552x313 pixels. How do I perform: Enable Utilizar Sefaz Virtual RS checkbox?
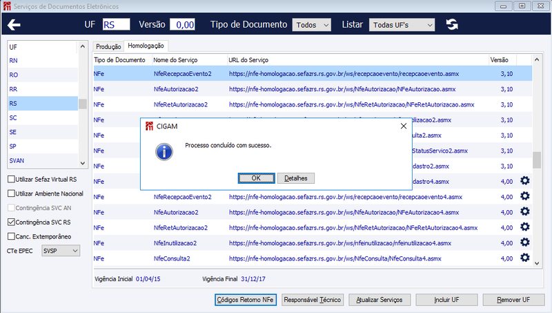[x=11, y=179]
